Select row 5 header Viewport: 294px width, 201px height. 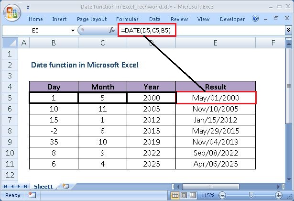pos(10,98)
